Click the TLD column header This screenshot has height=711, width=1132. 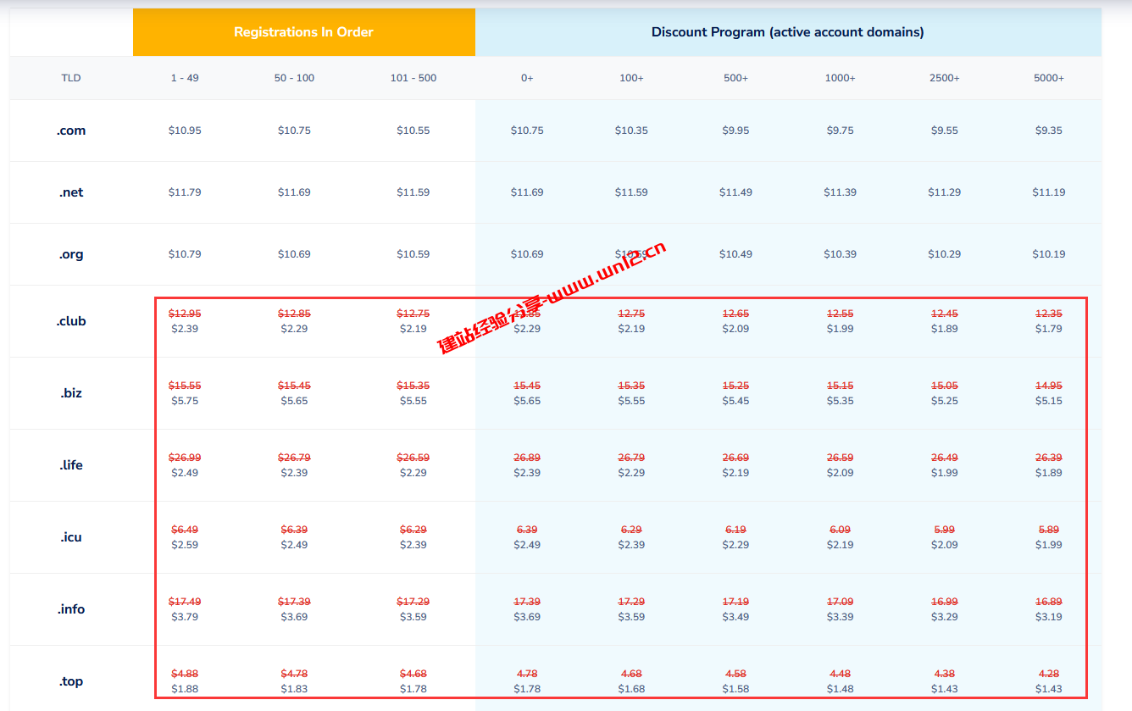click(x=71, y=78)
